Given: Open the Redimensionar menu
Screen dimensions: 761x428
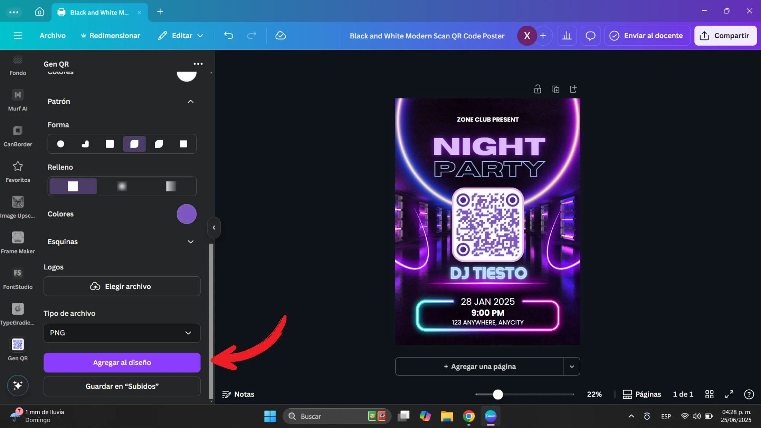Looking at the screenshot, I should click(110, 35).
